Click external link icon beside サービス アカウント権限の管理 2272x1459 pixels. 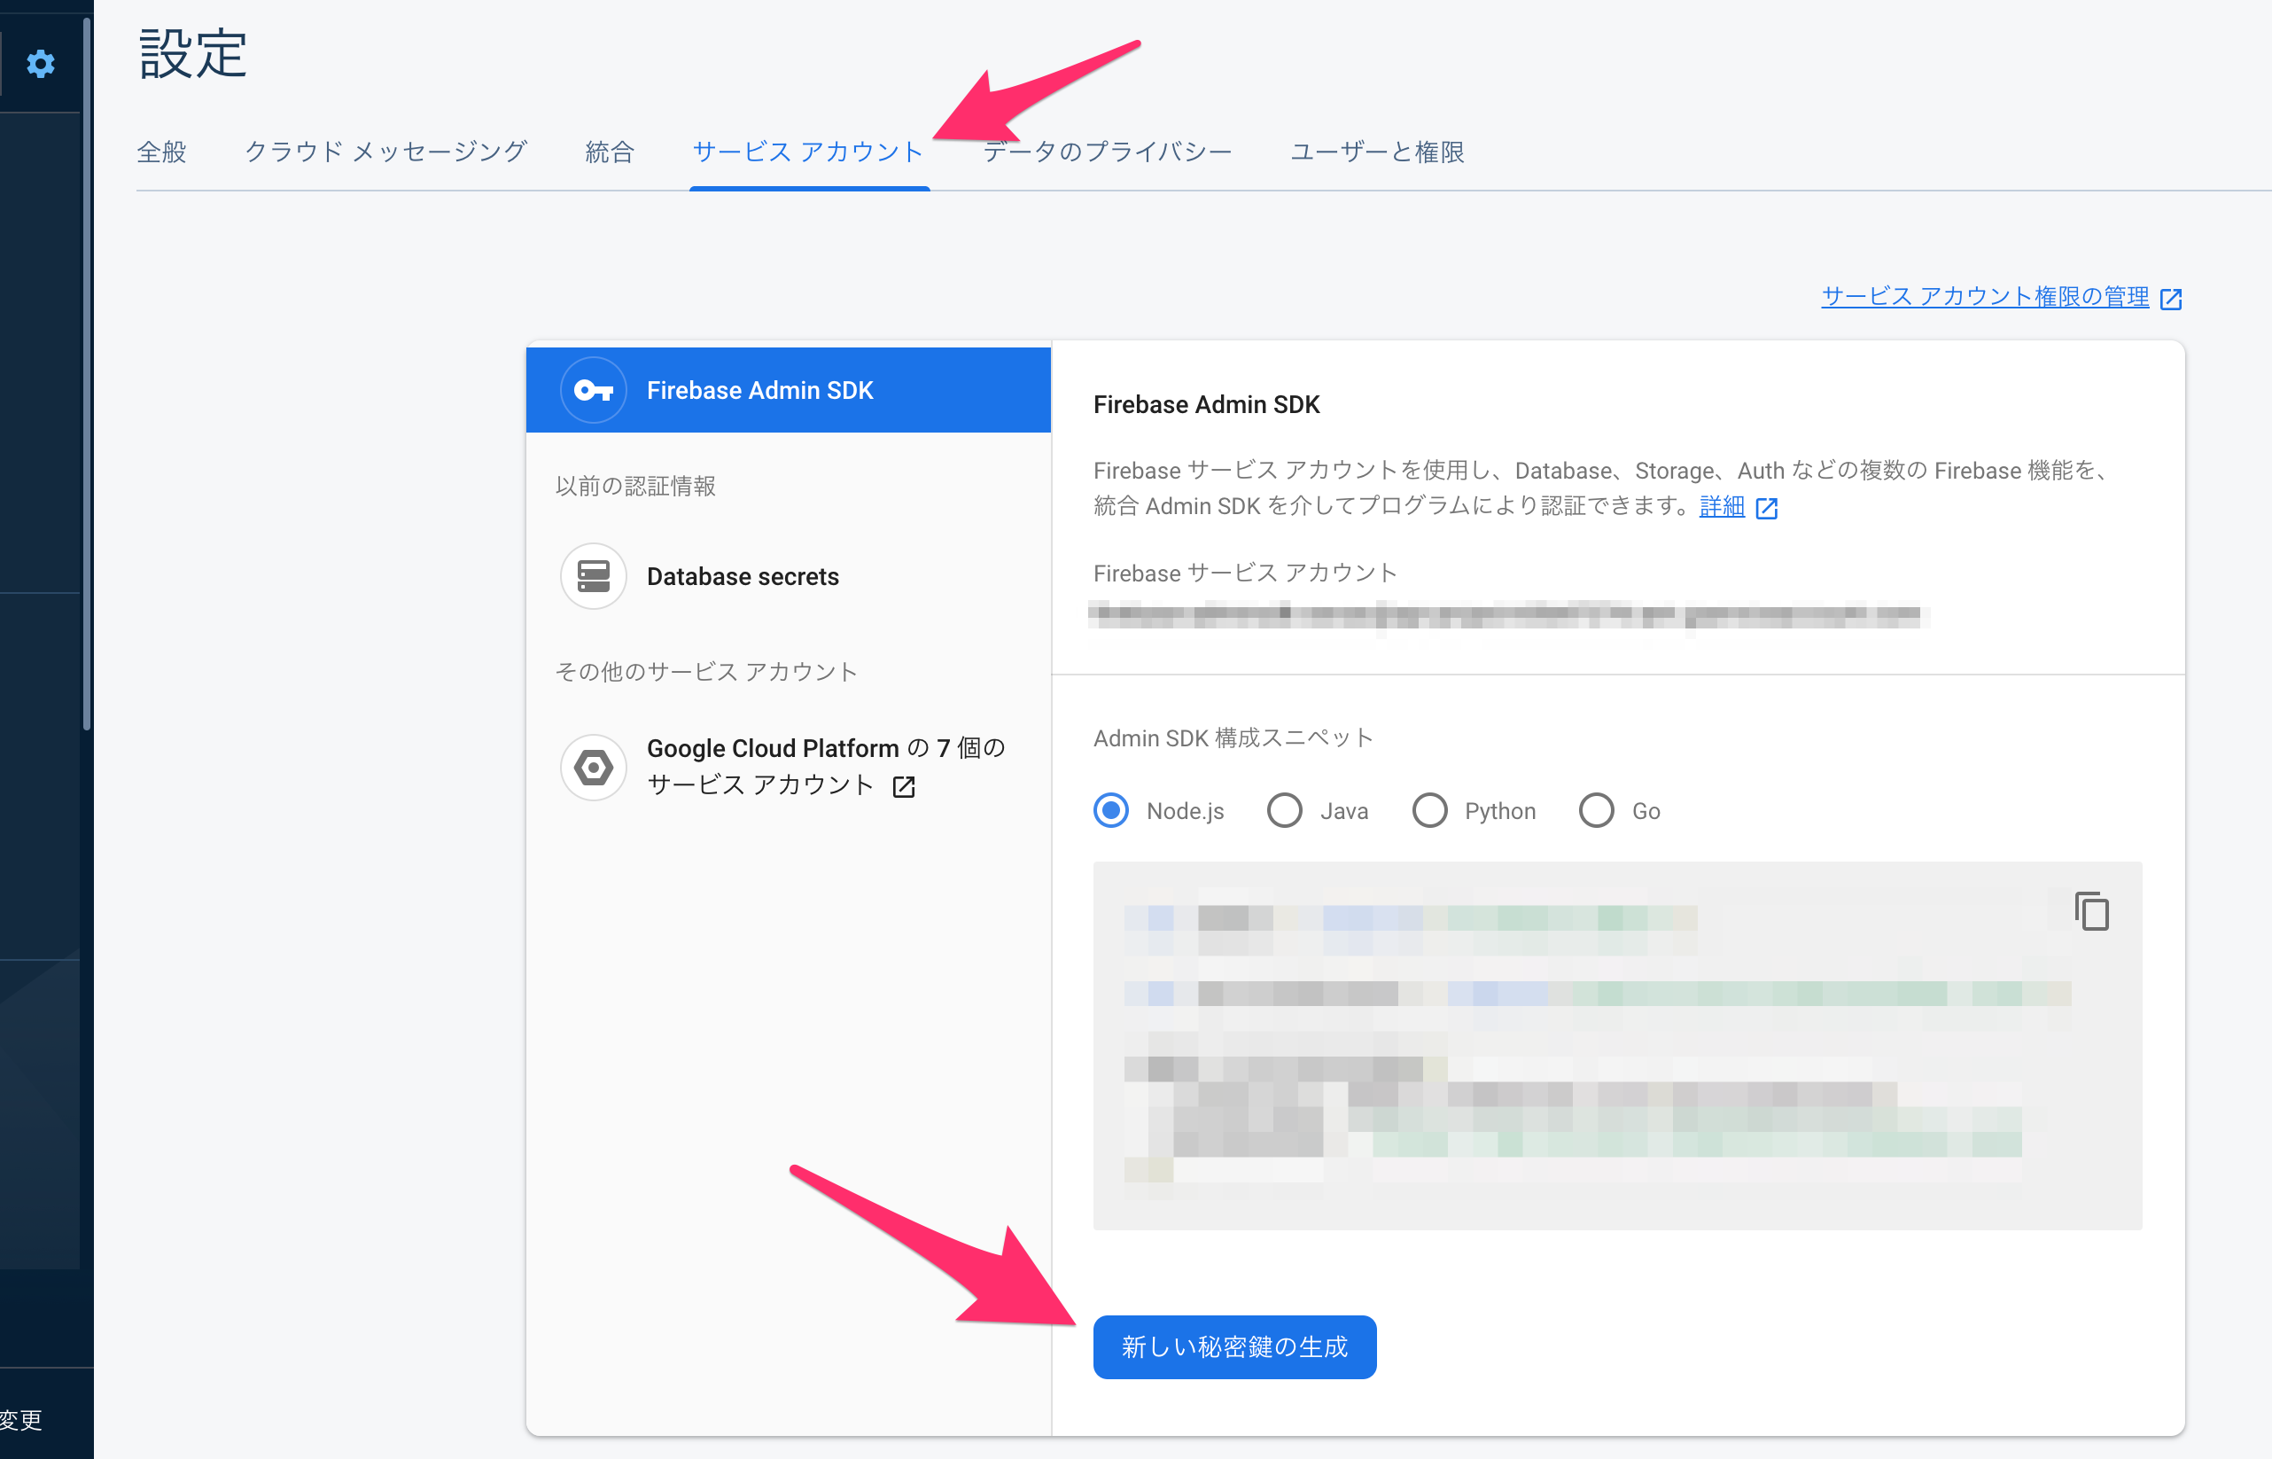coord(2171,300)
